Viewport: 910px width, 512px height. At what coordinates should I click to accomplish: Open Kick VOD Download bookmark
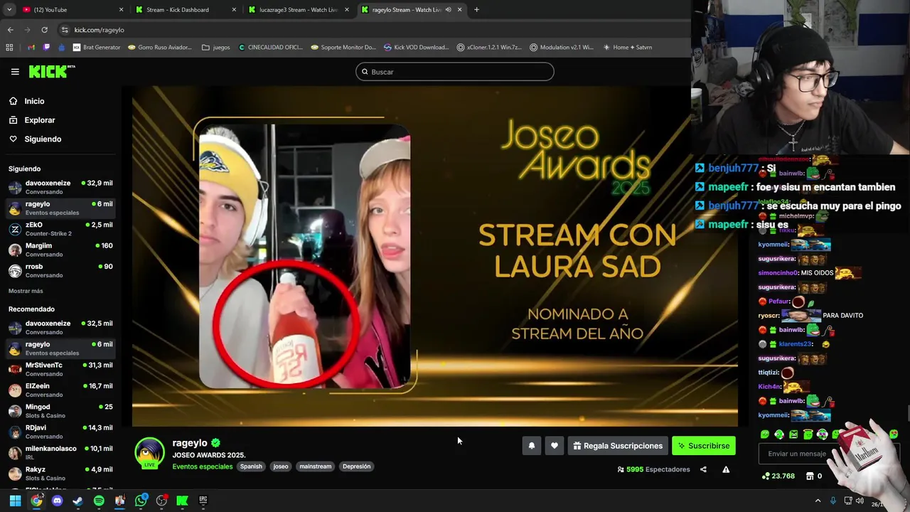[417, 48]
